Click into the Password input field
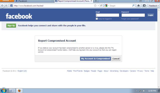Viewport: 160px width, 93px height. [133, 15]
